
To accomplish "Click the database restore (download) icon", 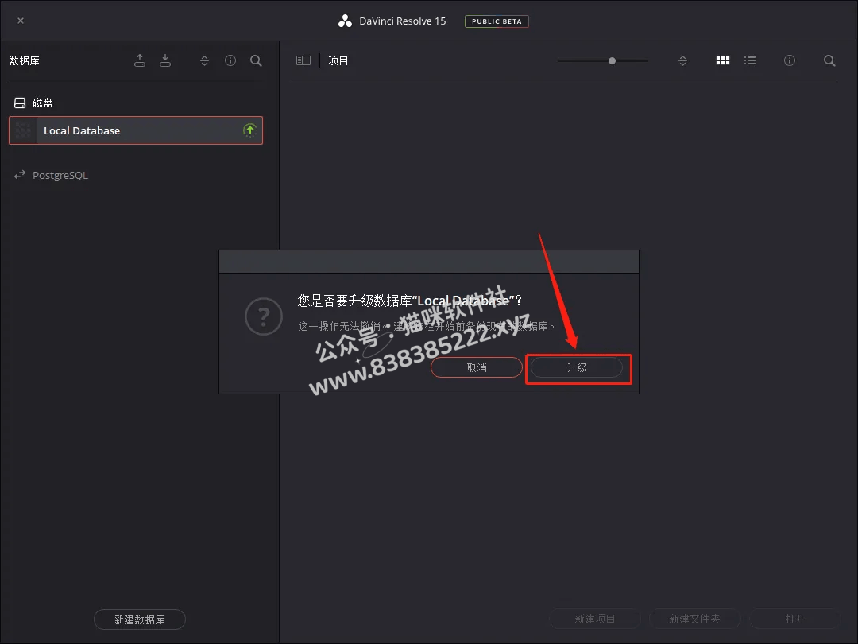I will (164, 60).
